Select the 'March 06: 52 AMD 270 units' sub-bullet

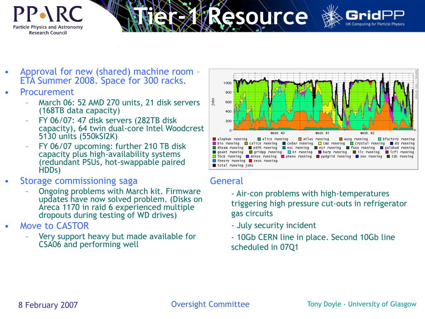point(119,106)
